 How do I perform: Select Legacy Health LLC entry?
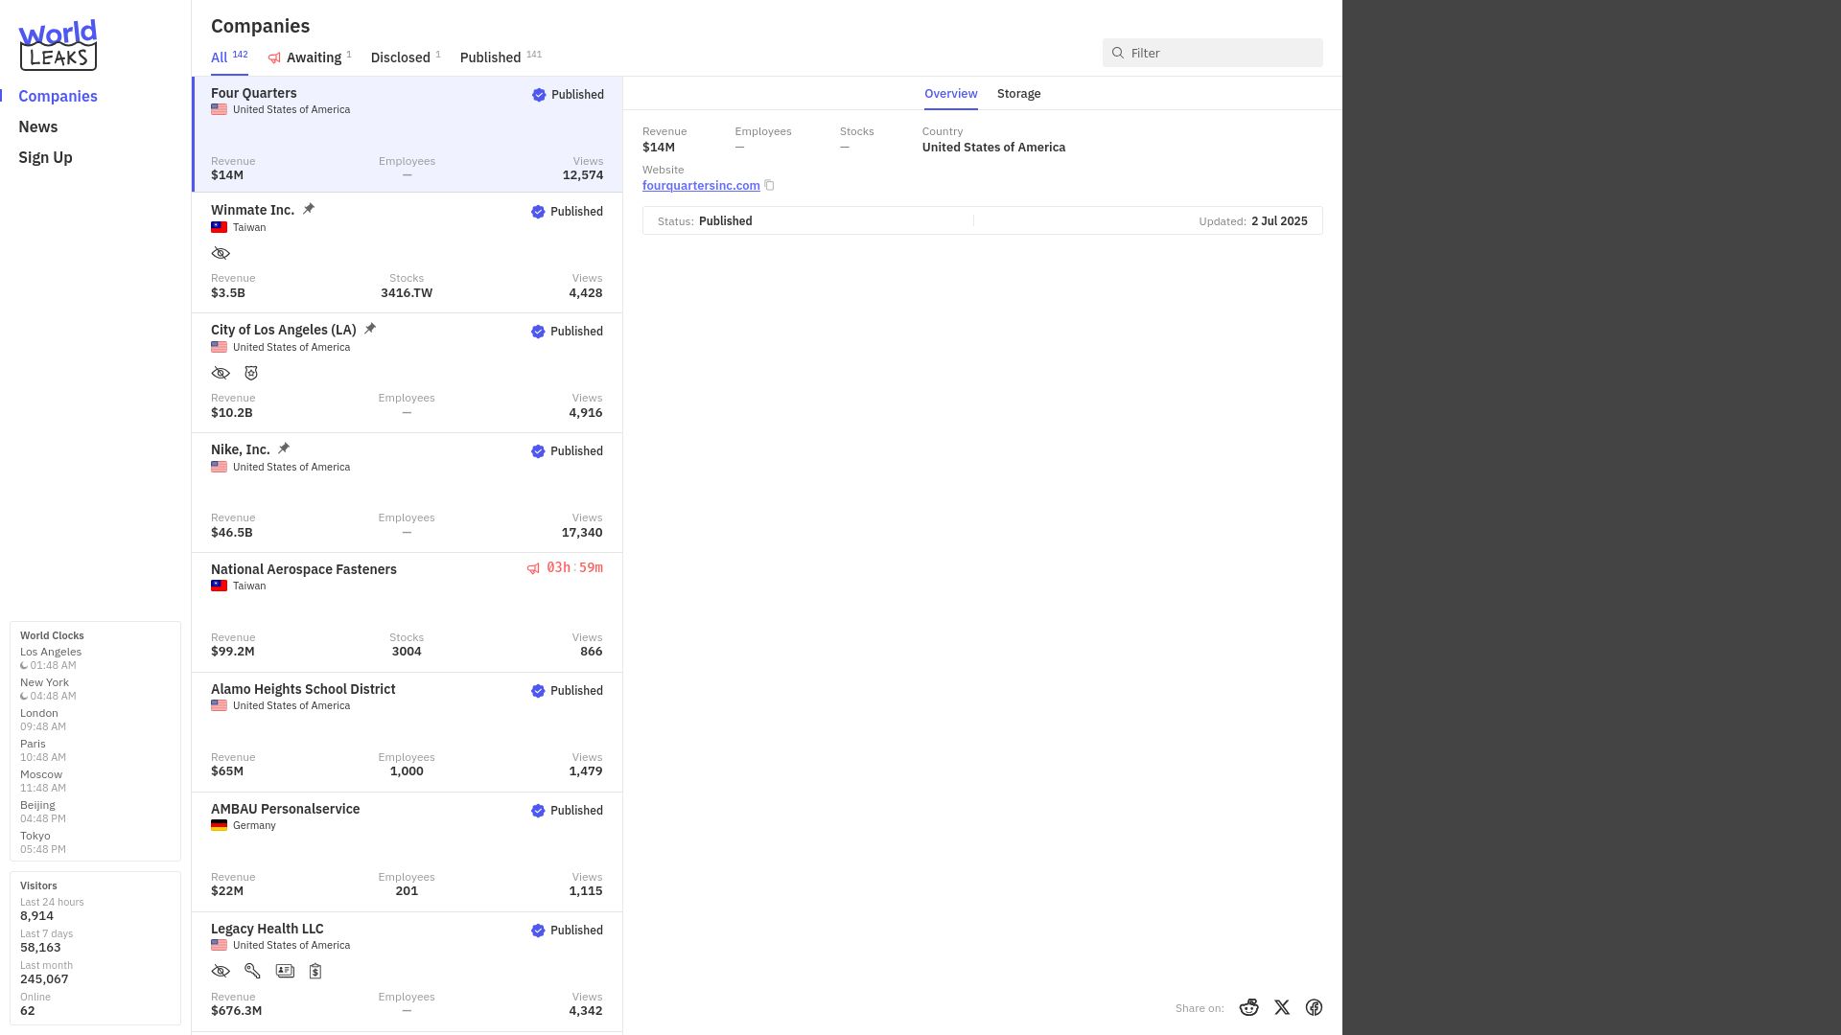coord(407,972)
